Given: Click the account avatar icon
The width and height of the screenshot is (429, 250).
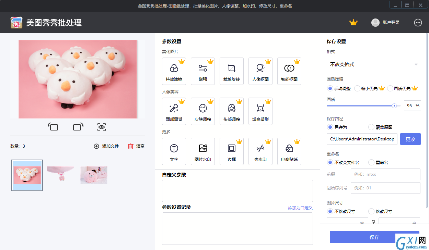Looking at the screenshot, I should coord(375,23).
